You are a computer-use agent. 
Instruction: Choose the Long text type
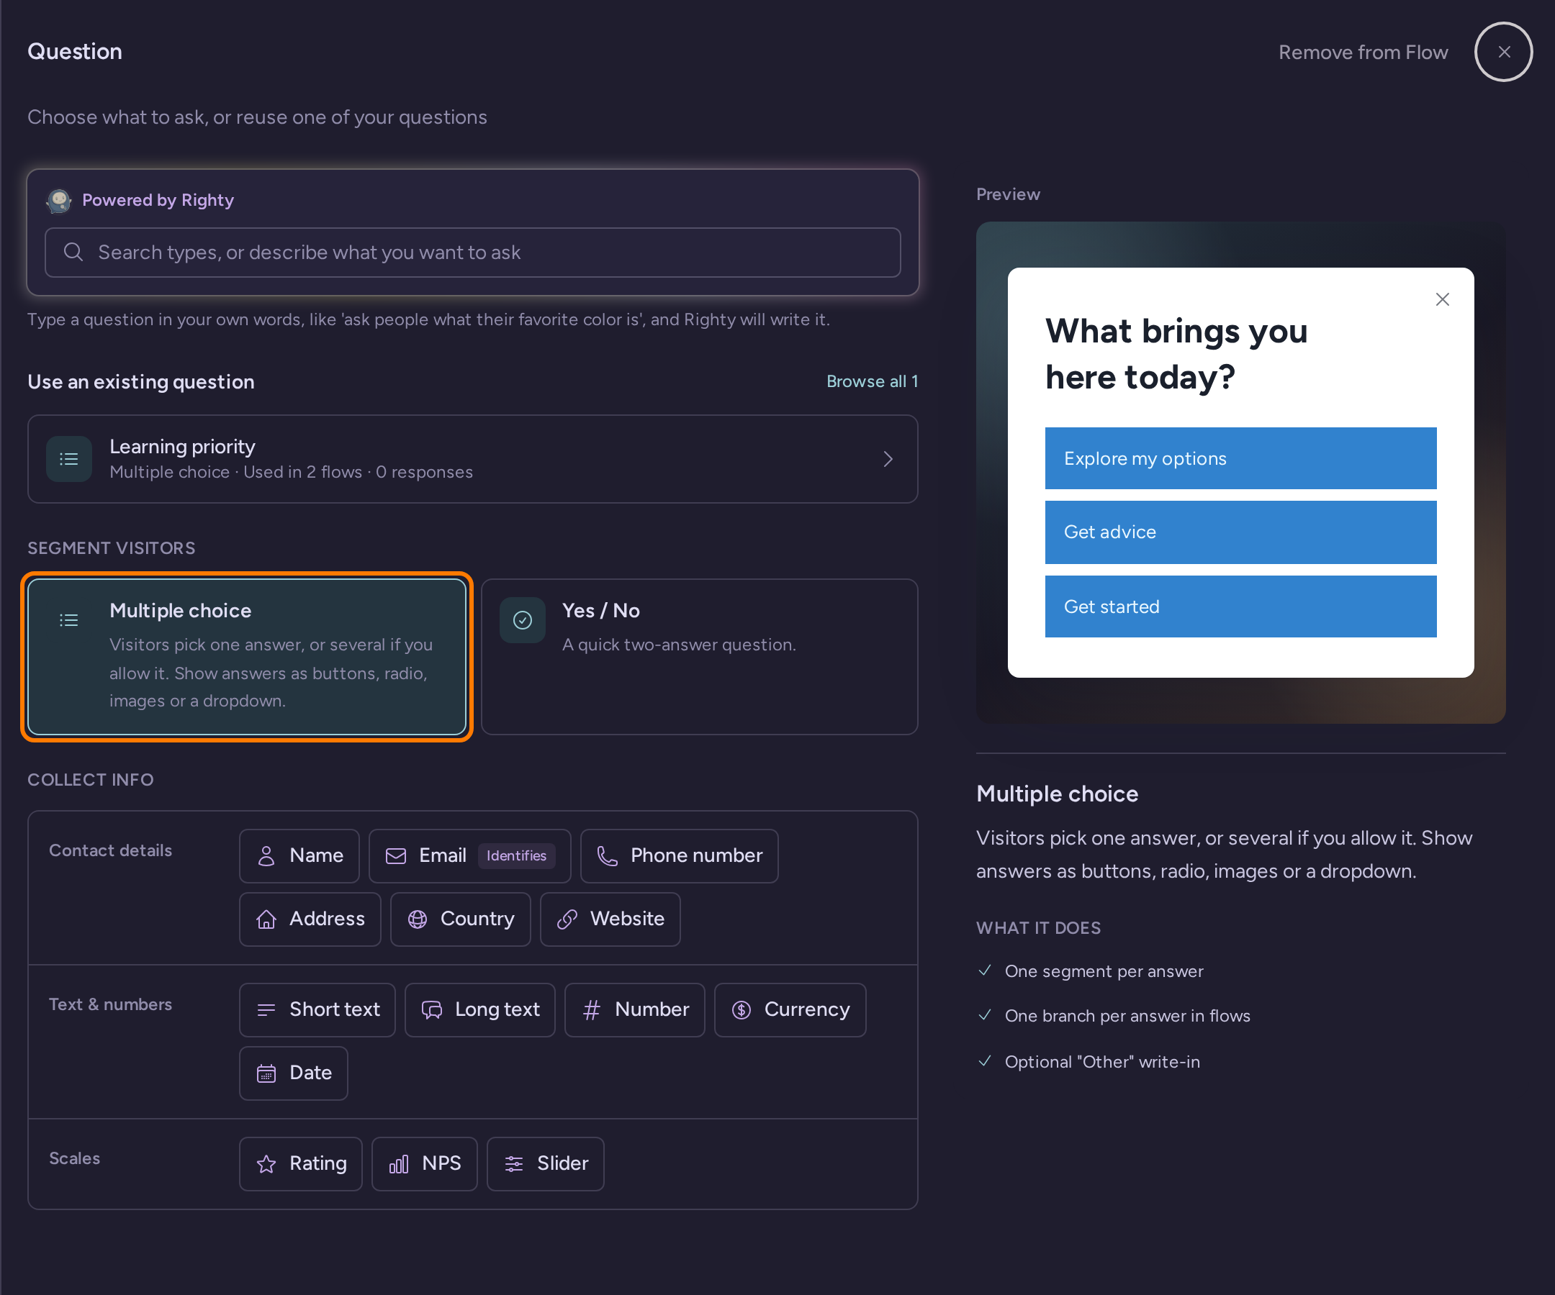tap(480, 1010)
